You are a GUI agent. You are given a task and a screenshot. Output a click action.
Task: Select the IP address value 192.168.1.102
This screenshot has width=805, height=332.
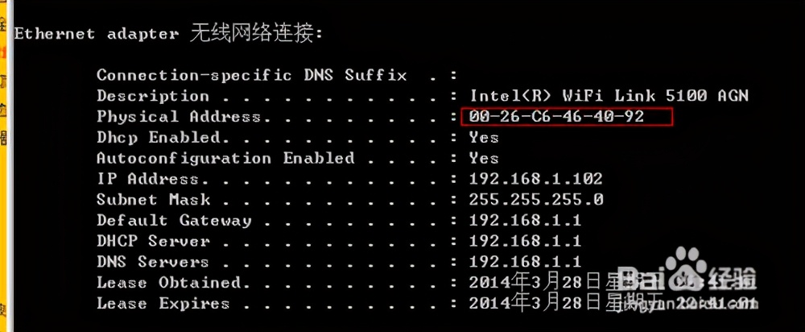coord(536,179)
